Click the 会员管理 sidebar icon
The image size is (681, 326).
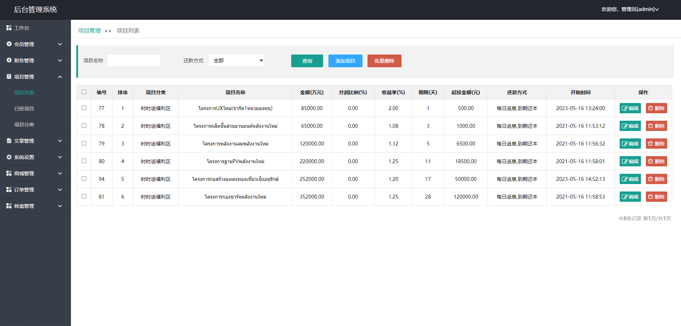pyautogui.click(x=9, y=44)
